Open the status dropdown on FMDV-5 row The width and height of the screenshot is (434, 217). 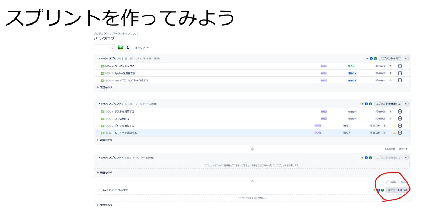click(x=352, y=73)
